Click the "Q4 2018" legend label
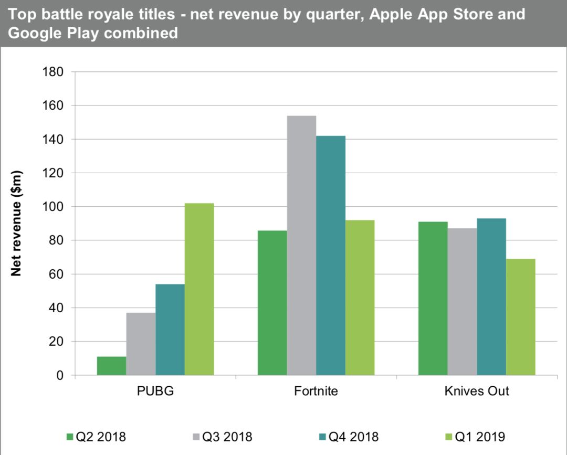The image size is (567, 455). [x=353, y=437]
